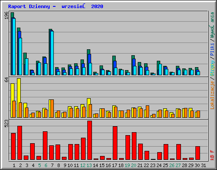
Task: Click the tallest yellow bar on day 2
Action: coord(19,98)
